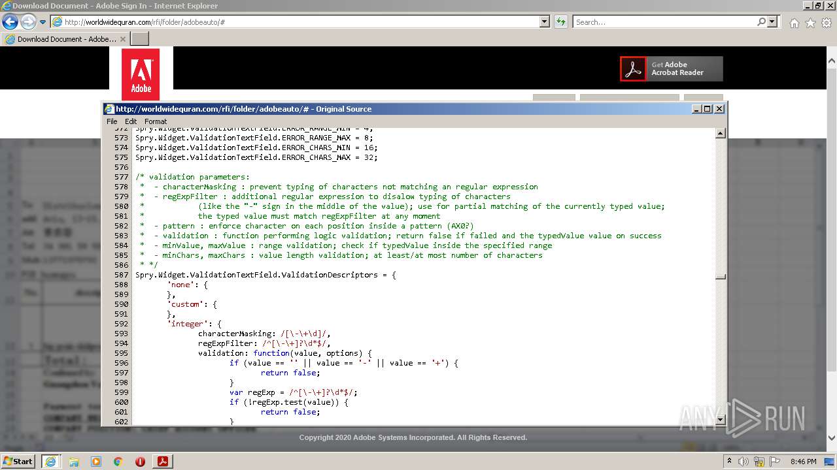Viewport: 837px width, 470px height.
Task: Click the 'integer' key on line 592
Action: pos(188,324)
